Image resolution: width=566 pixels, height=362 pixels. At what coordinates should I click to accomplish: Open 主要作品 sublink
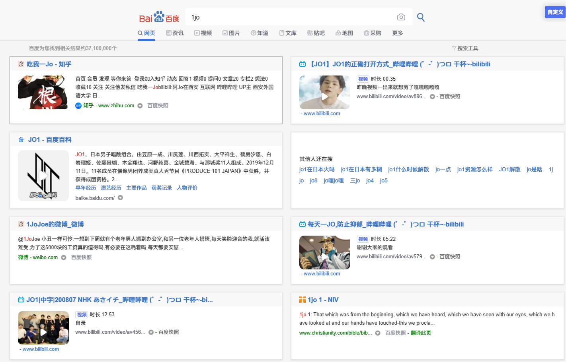[137, 188]
